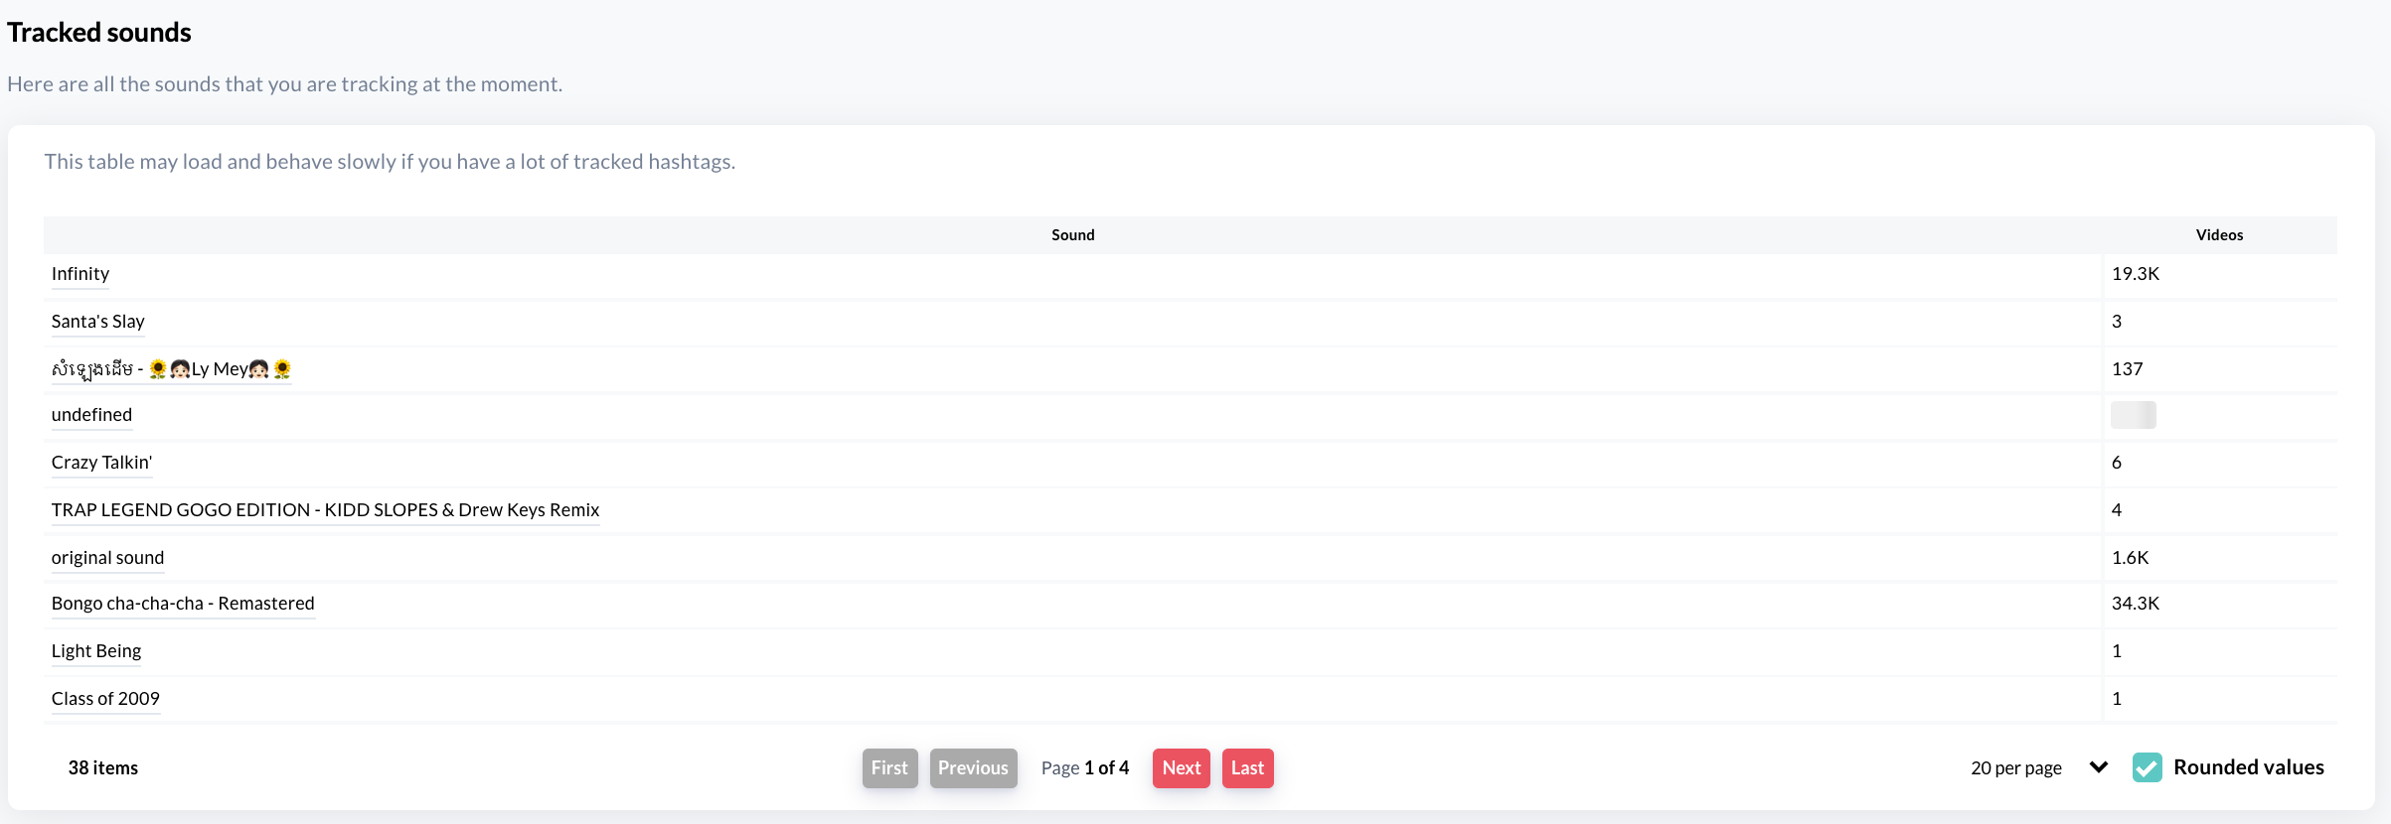Click the Crazy Talkin' sound link
The image size is (2391, 824).
(101, 463)
